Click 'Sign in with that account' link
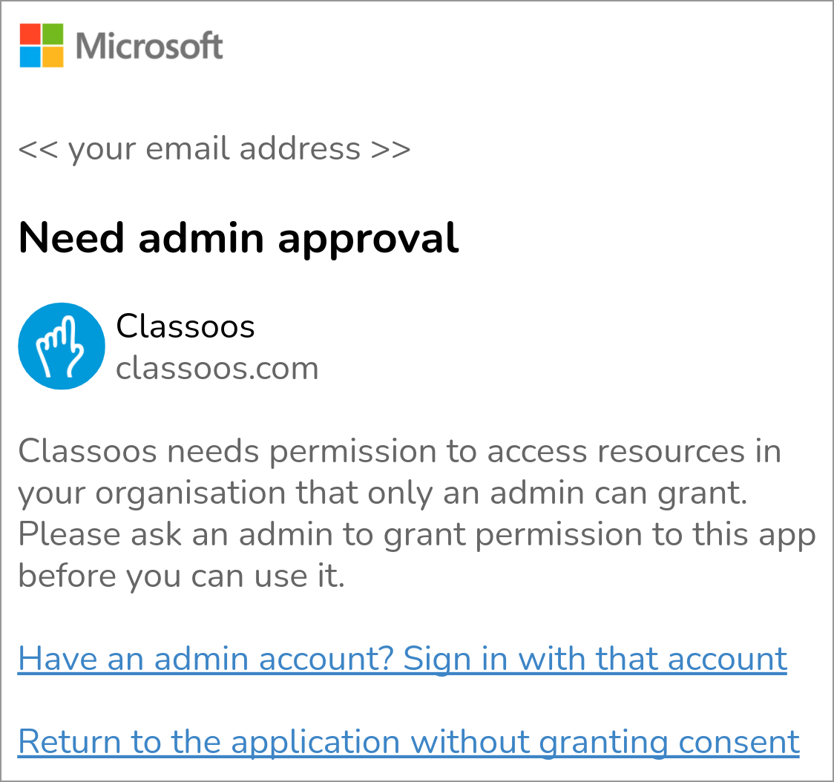Screen dimensions: 834x782 [x=595, y=659]
